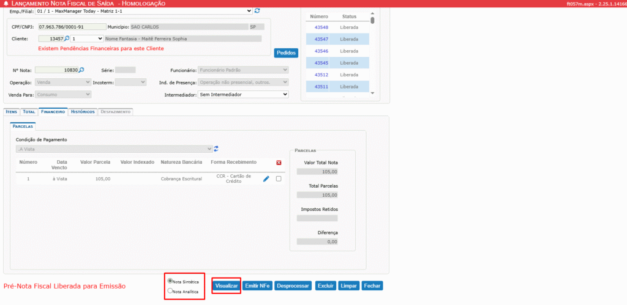The height and width of the screenshot is (305, 627).
Task: Click the bell icon in title bar
Action: pos(6,4)
